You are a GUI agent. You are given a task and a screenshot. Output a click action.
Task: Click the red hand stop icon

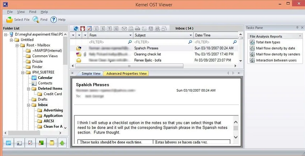click(83, 29)
